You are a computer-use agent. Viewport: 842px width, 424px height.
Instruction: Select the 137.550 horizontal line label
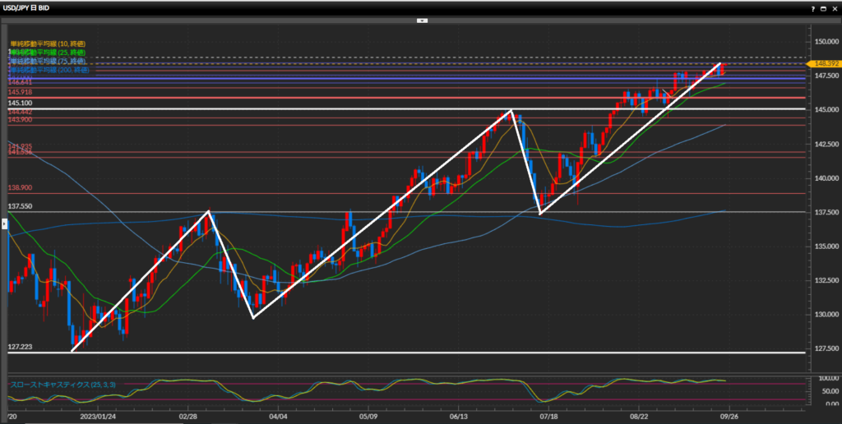pyautogui.click(x=21, y=207)
